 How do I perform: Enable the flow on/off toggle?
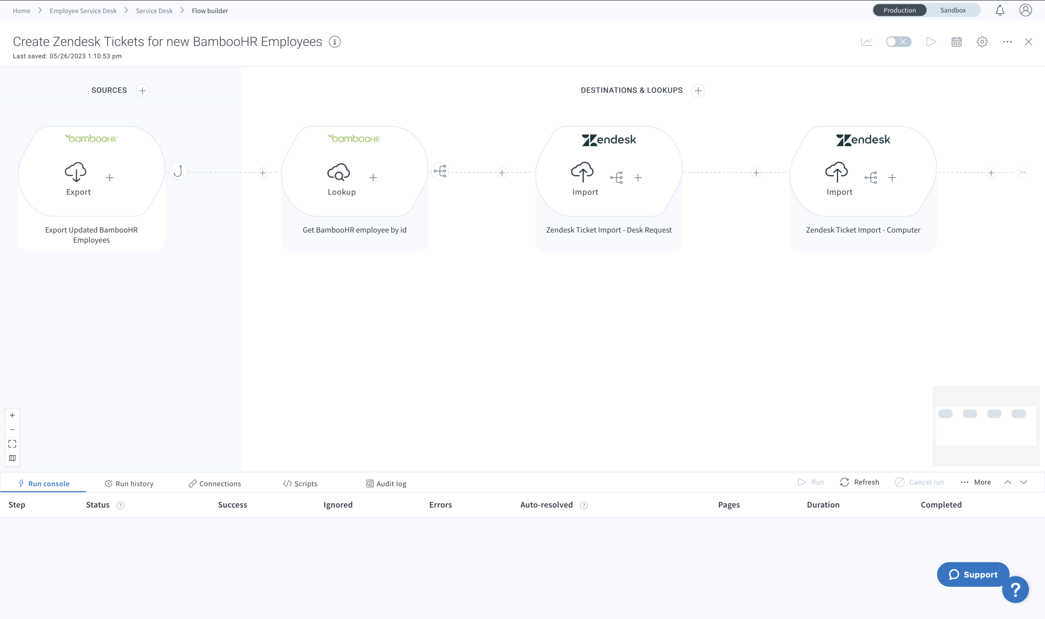[898, 42]
